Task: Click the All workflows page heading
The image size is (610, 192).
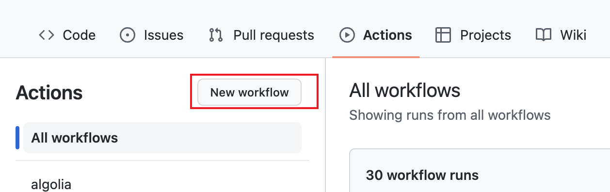Action: [x=404, y=91]
